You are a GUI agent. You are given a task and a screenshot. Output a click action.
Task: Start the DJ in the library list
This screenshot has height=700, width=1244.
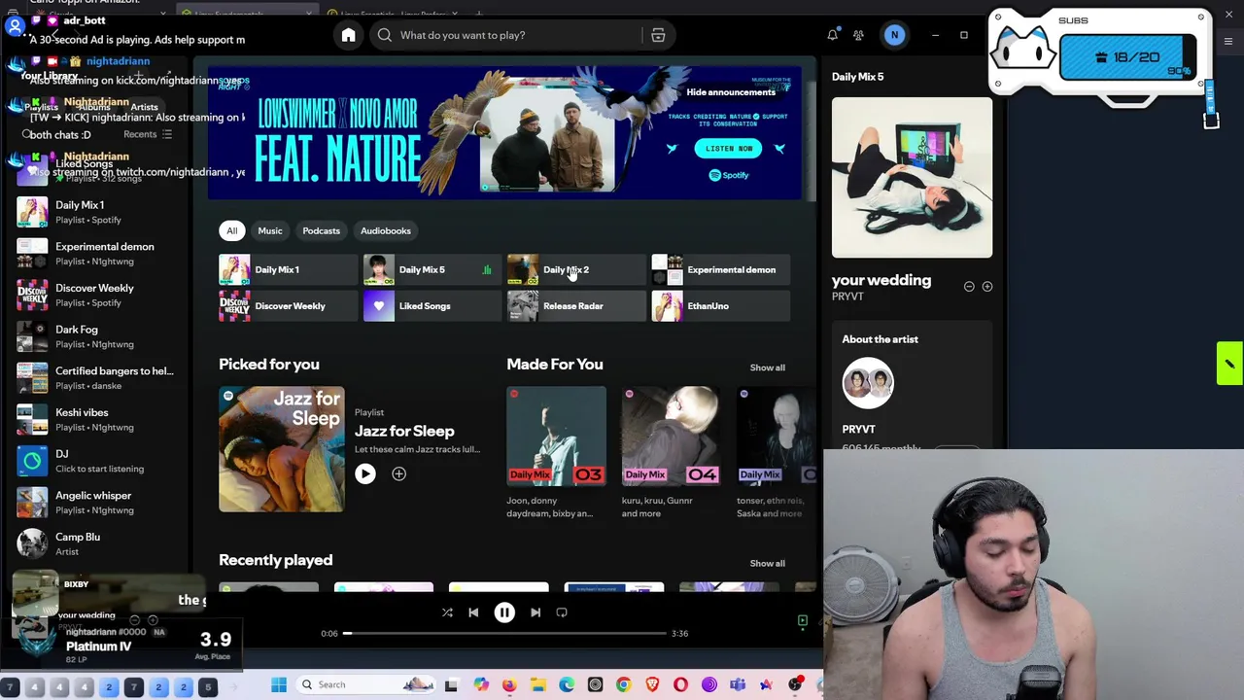click(97, 461)
